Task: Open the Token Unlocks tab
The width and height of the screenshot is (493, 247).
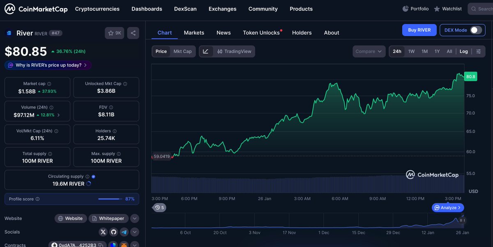Action: pyautogui.click(x=261, y=33)
